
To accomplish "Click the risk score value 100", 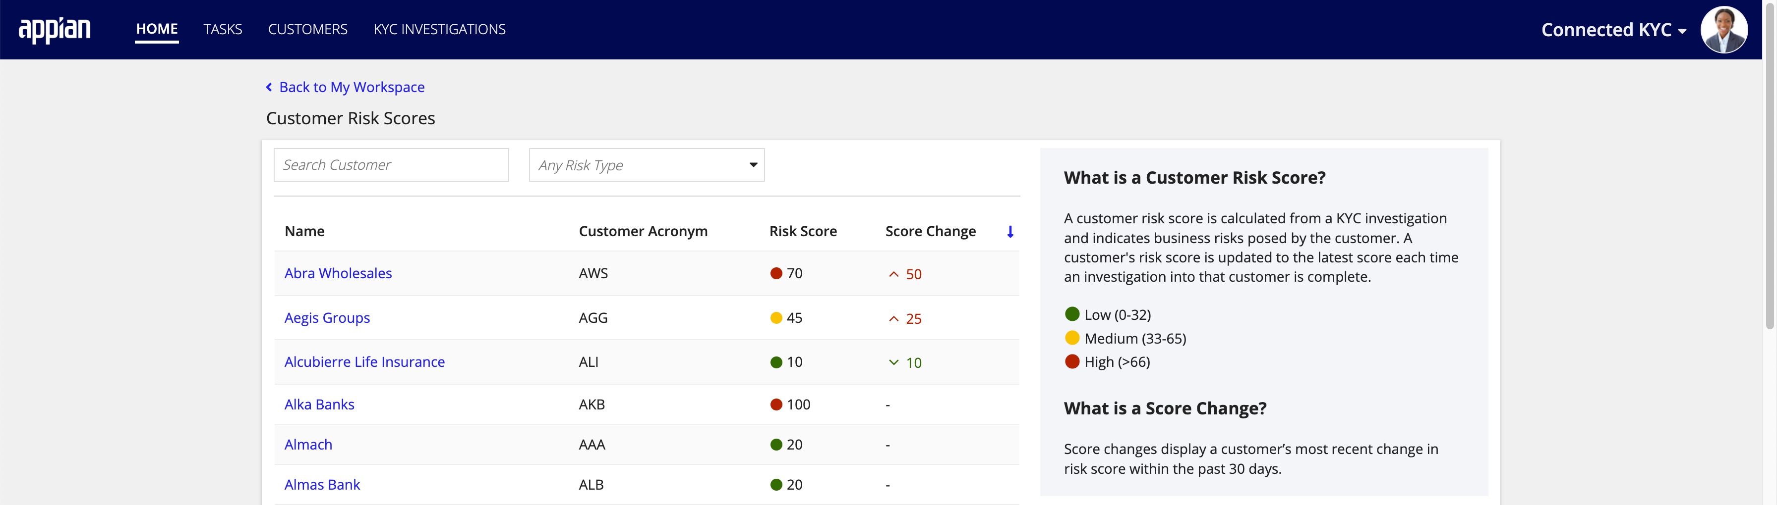I will coord(798,404).
